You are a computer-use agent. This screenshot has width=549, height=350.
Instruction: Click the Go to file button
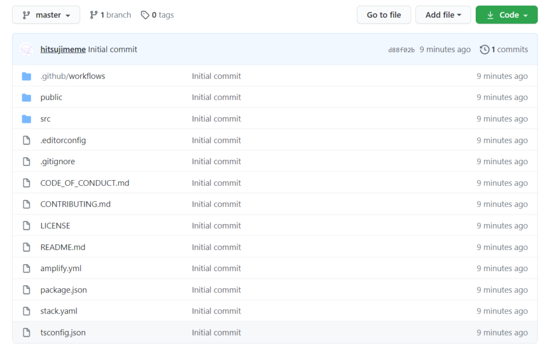384,14
